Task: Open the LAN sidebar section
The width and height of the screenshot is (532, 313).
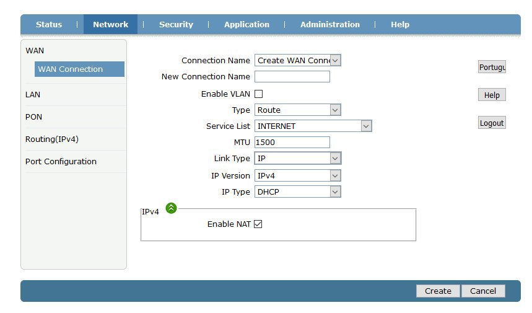Action: coord(33,94)
